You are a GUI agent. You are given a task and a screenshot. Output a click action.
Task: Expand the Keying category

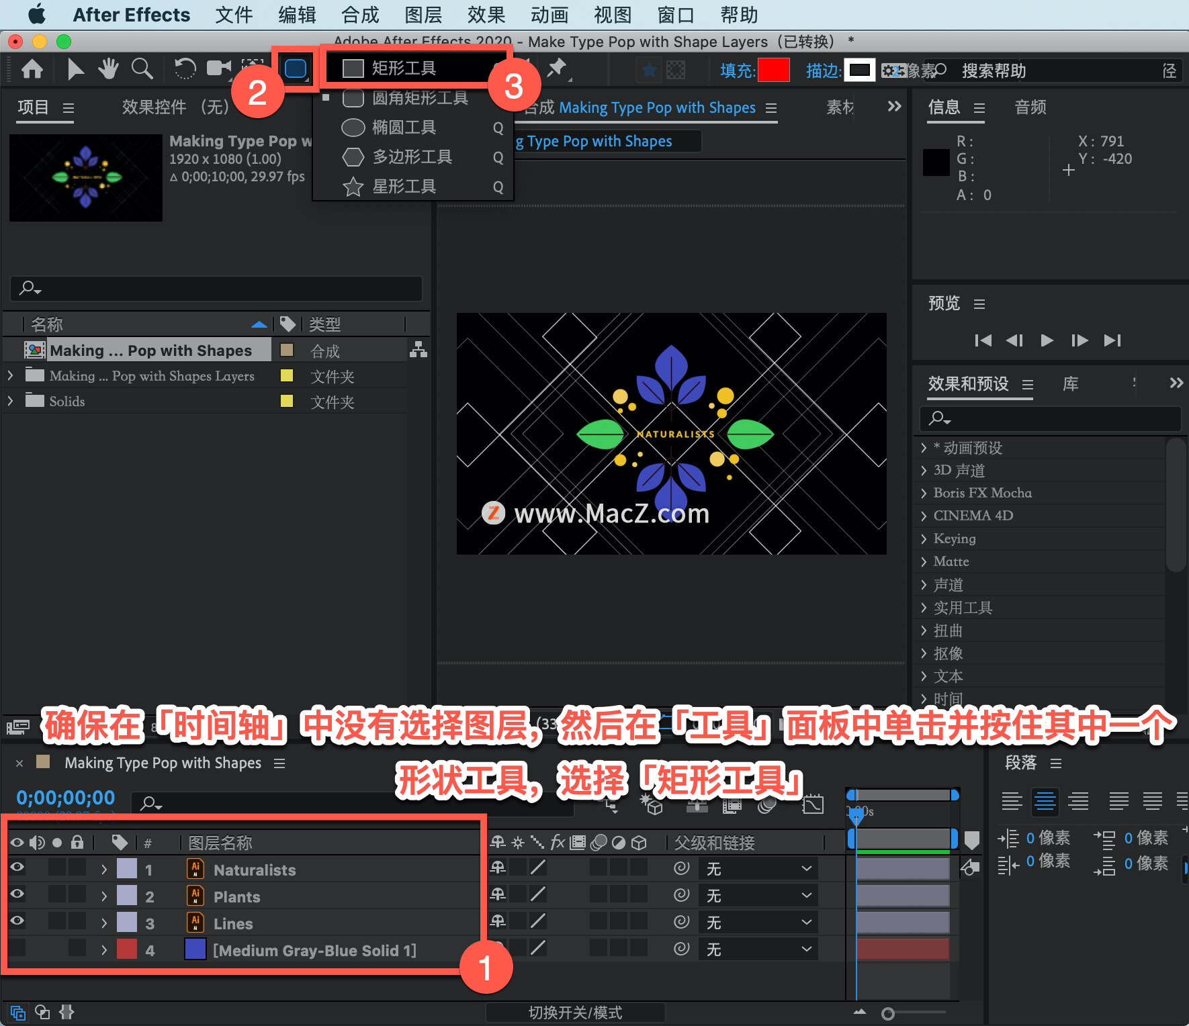924,539
